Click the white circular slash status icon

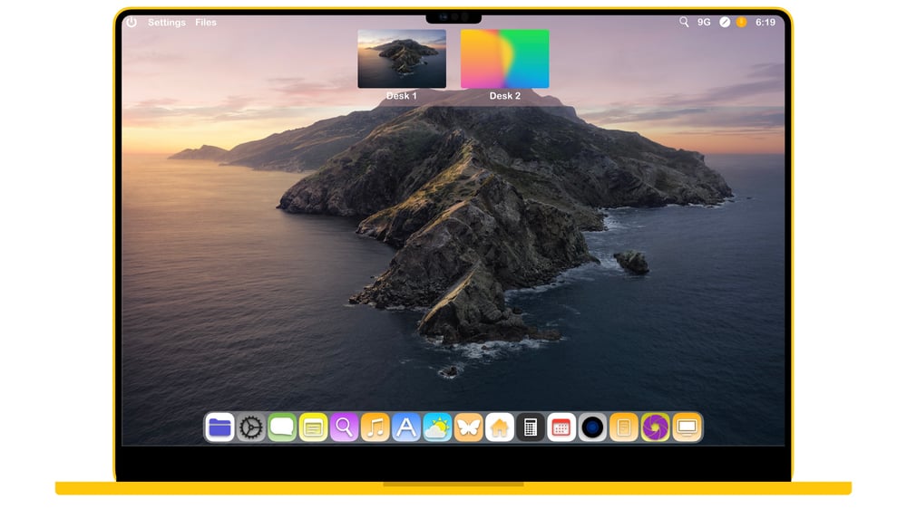(724, 22)
